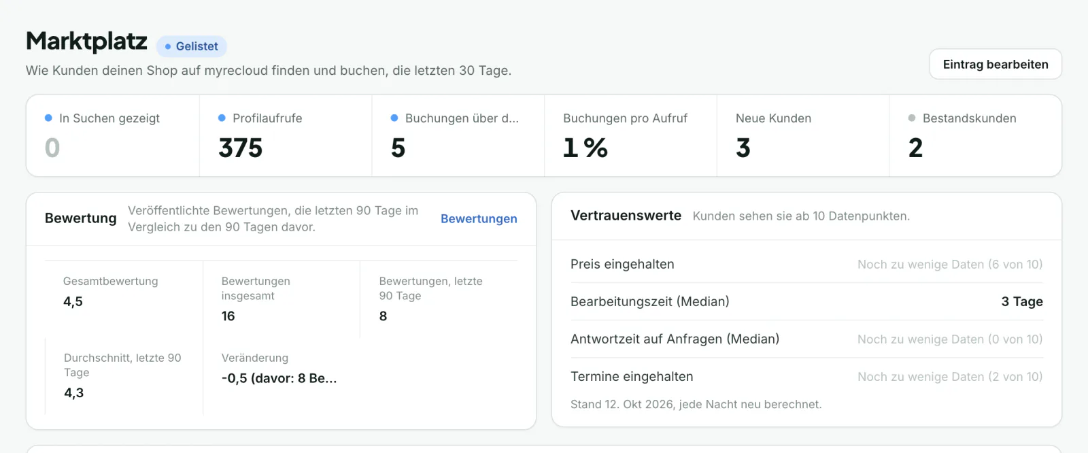1088x453 pixels.
Task: Click the Antwortzeit auf Anfragen (Median) label
Action: point(675,339)
